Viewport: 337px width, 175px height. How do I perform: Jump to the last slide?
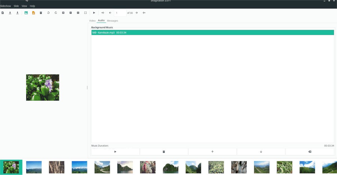(144, 13)
